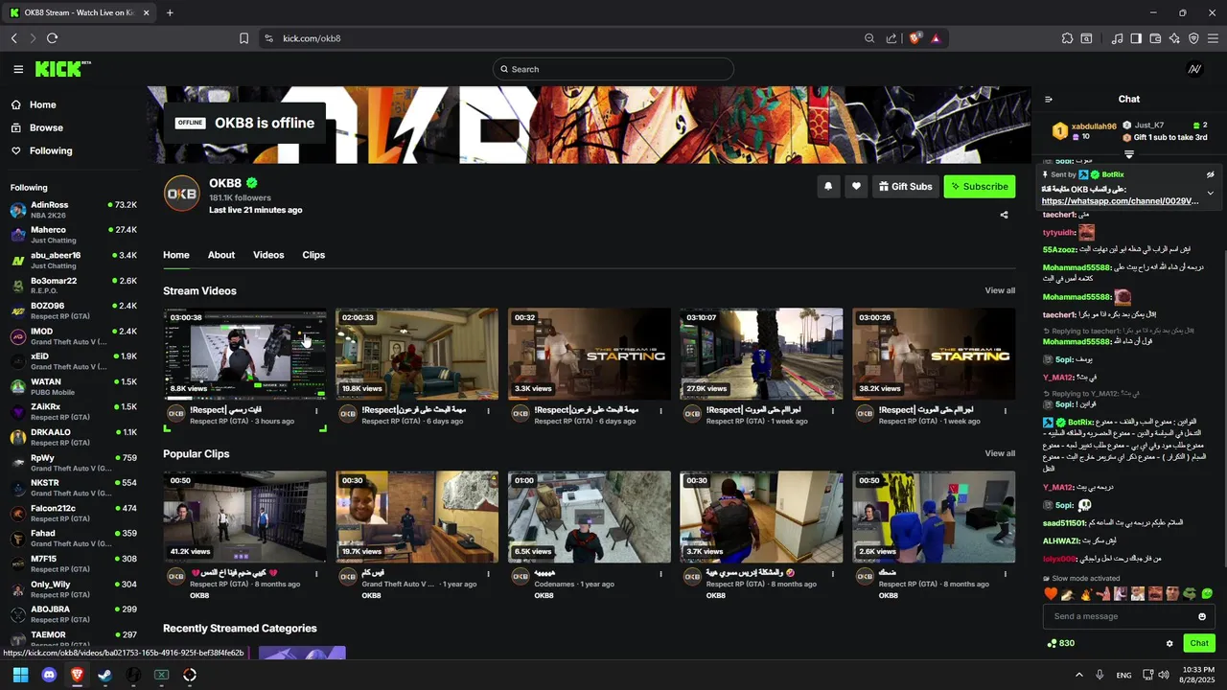Open the 02:00:33 stream video thumbnail

coord(417,354)
